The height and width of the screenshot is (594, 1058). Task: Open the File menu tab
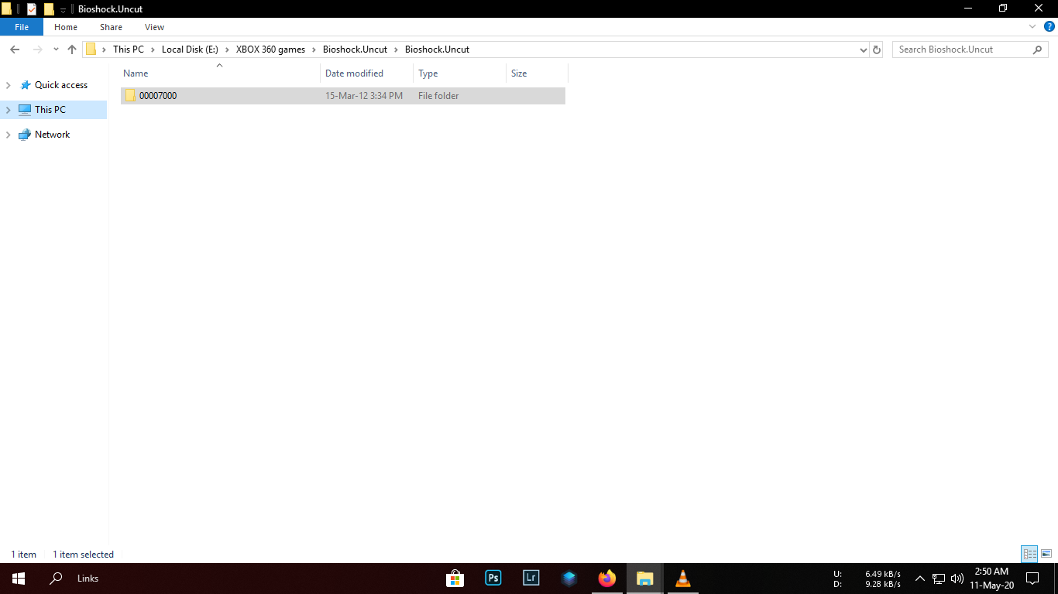(22, 27)
